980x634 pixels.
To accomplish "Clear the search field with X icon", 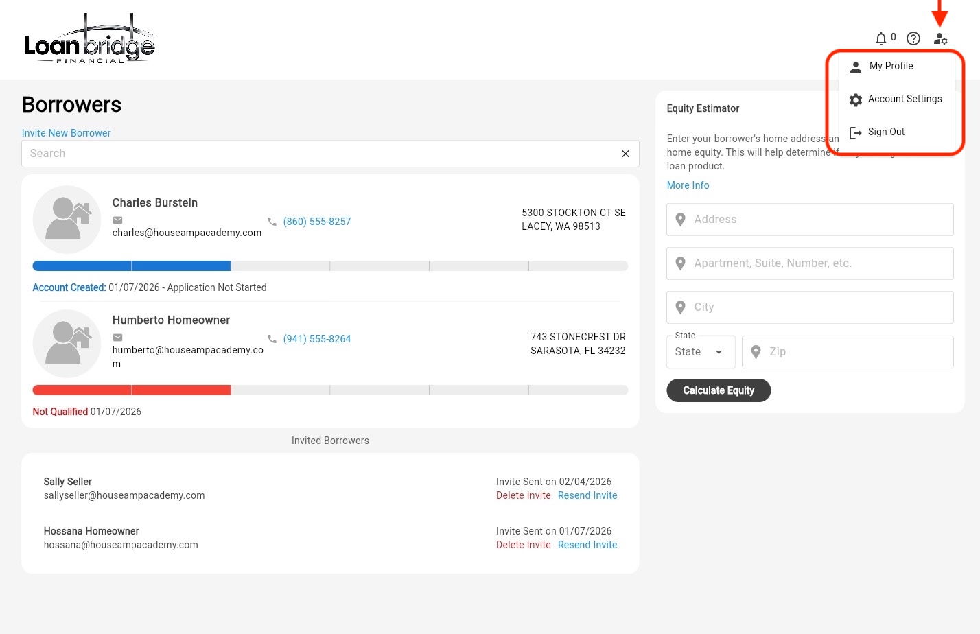I will (625, 154).
